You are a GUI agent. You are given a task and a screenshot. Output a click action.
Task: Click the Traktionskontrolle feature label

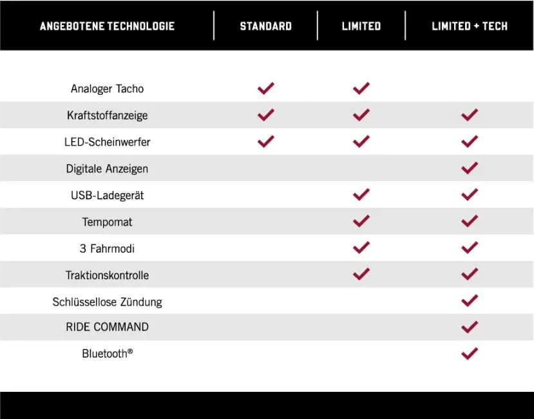point(107,275)
